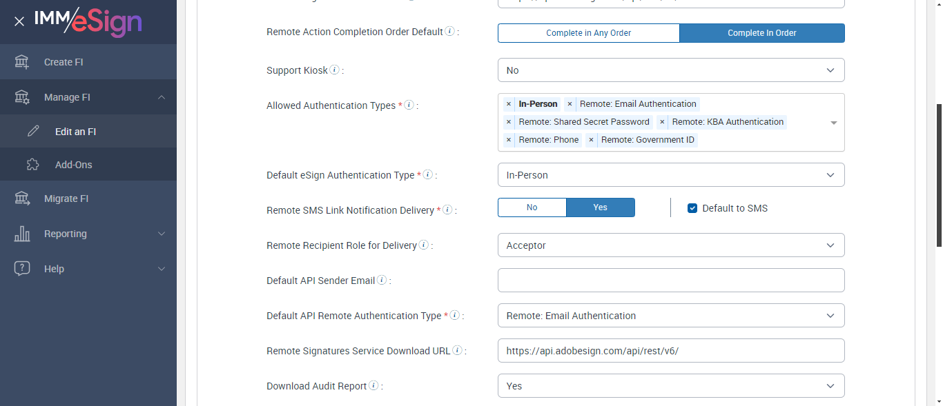Viewport: 943px width, 406px height.
Task: Click the Add-Ons puzzle piece icon
Action: coord(32,165)
